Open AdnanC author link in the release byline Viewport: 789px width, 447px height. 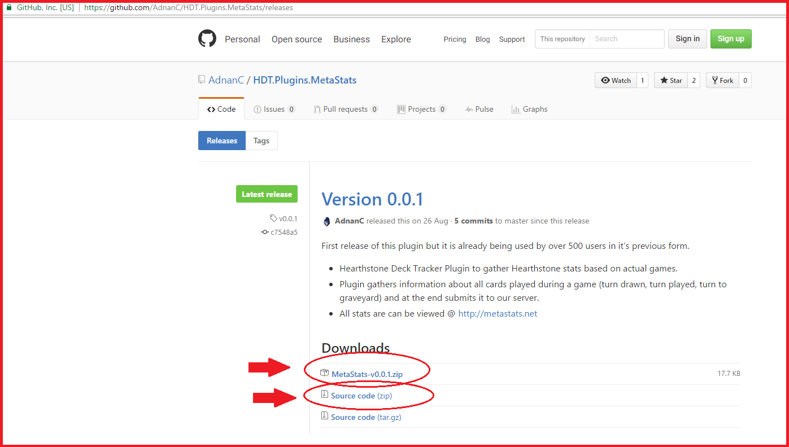tap(349, 221)
